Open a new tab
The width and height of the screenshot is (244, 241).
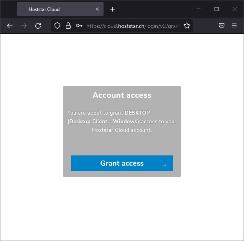click(x=112, y=9)
